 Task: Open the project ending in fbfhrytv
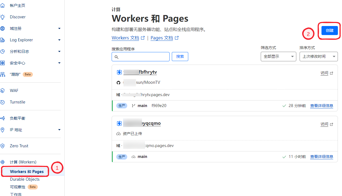(140, 72)
